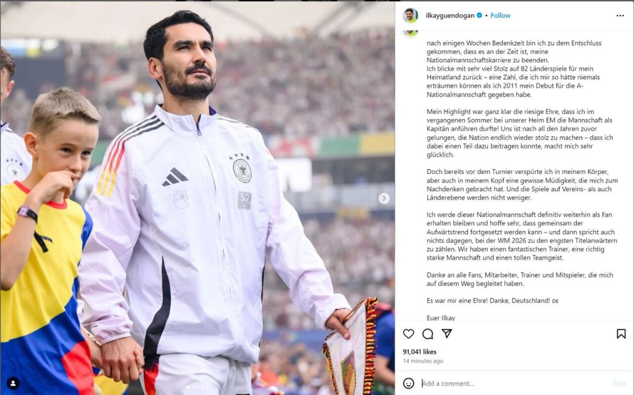This screenshot has width=634, height=395.
Task: Go to next photo arrow
Action: point(384,198)
